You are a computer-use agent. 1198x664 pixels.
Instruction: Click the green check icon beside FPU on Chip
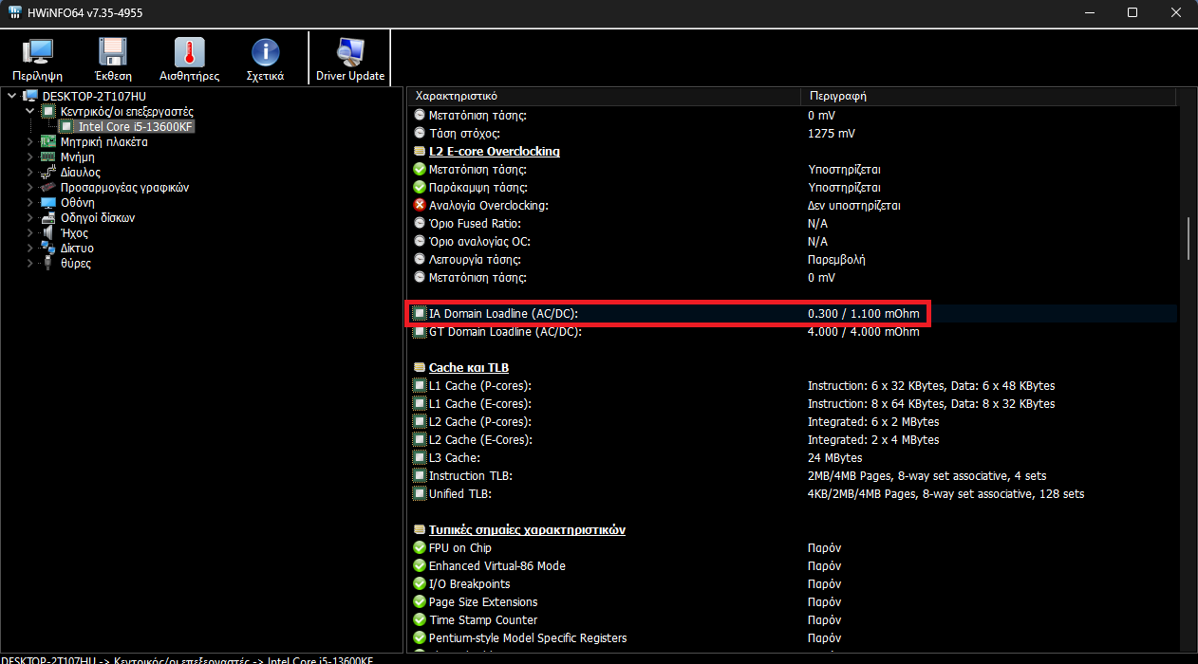point(420,548)
